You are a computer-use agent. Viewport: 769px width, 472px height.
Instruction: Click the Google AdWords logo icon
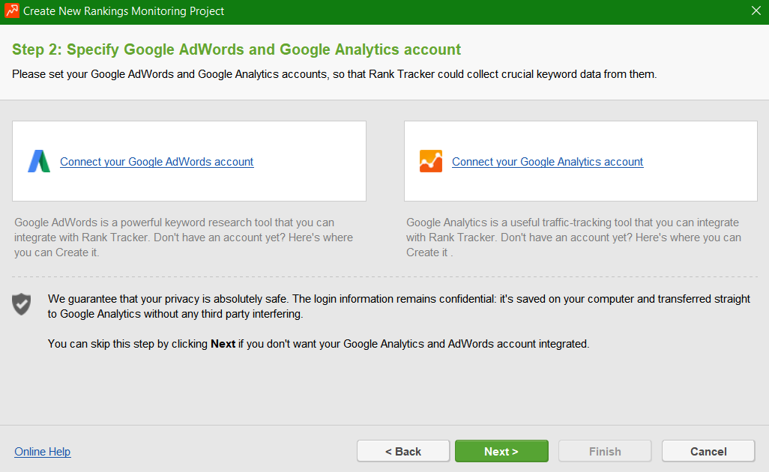point(39,161)
